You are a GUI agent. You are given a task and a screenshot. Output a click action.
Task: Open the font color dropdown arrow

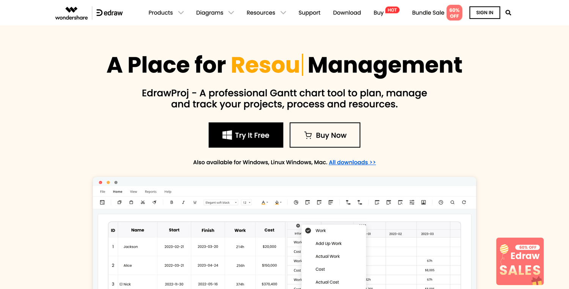click(x=267, y=203)
